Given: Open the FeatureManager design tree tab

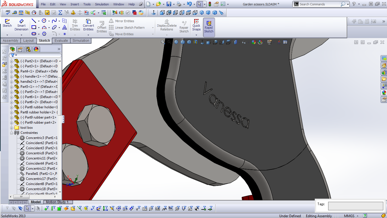Looking at the screenshot, I should (12, 49).
